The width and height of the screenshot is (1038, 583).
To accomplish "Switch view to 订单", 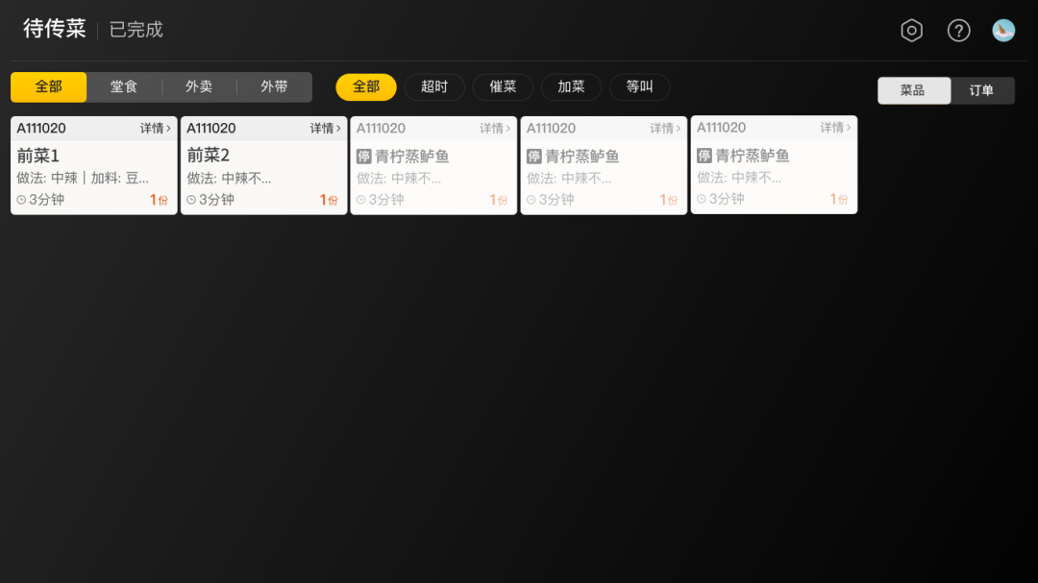I will [x=981, y=90].
